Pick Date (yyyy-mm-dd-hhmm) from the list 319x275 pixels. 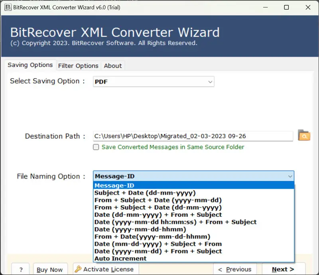click(140, 229)
